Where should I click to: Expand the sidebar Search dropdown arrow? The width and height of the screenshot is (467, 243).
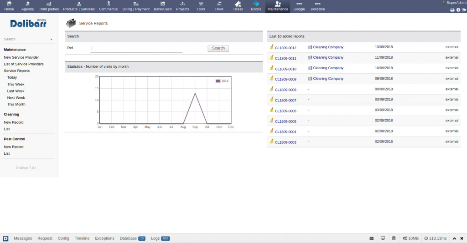(52, 40)
